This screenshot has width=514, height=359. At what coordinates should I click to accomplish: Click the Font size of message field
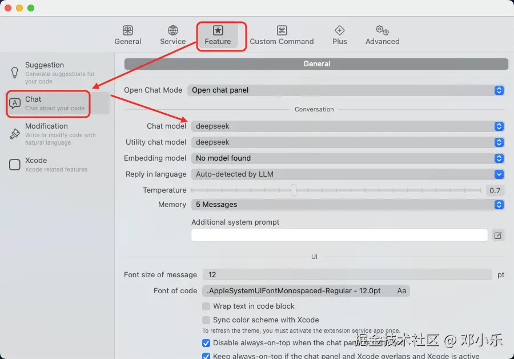(347, 274)
